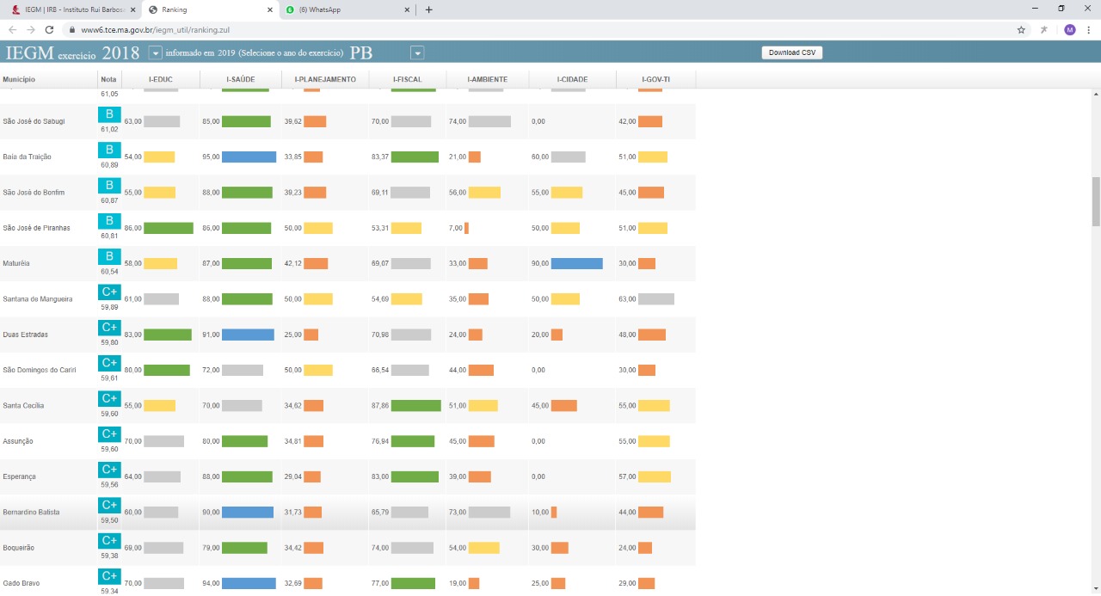The height and width of the screenshot is (596, 1101).
Task: Expand the PB state dropdown
Action: tap(417, 53)
